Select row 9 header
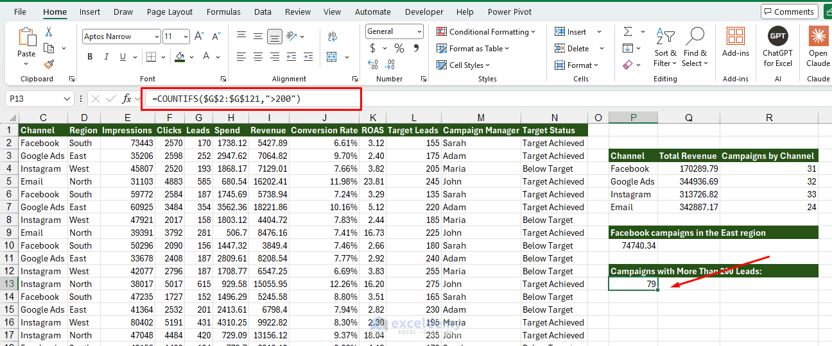The height and width of the screenshot is (346, 832). [x=9, y=233]
